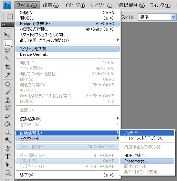Choose Device Central... menu item

[x=68, y=54]
